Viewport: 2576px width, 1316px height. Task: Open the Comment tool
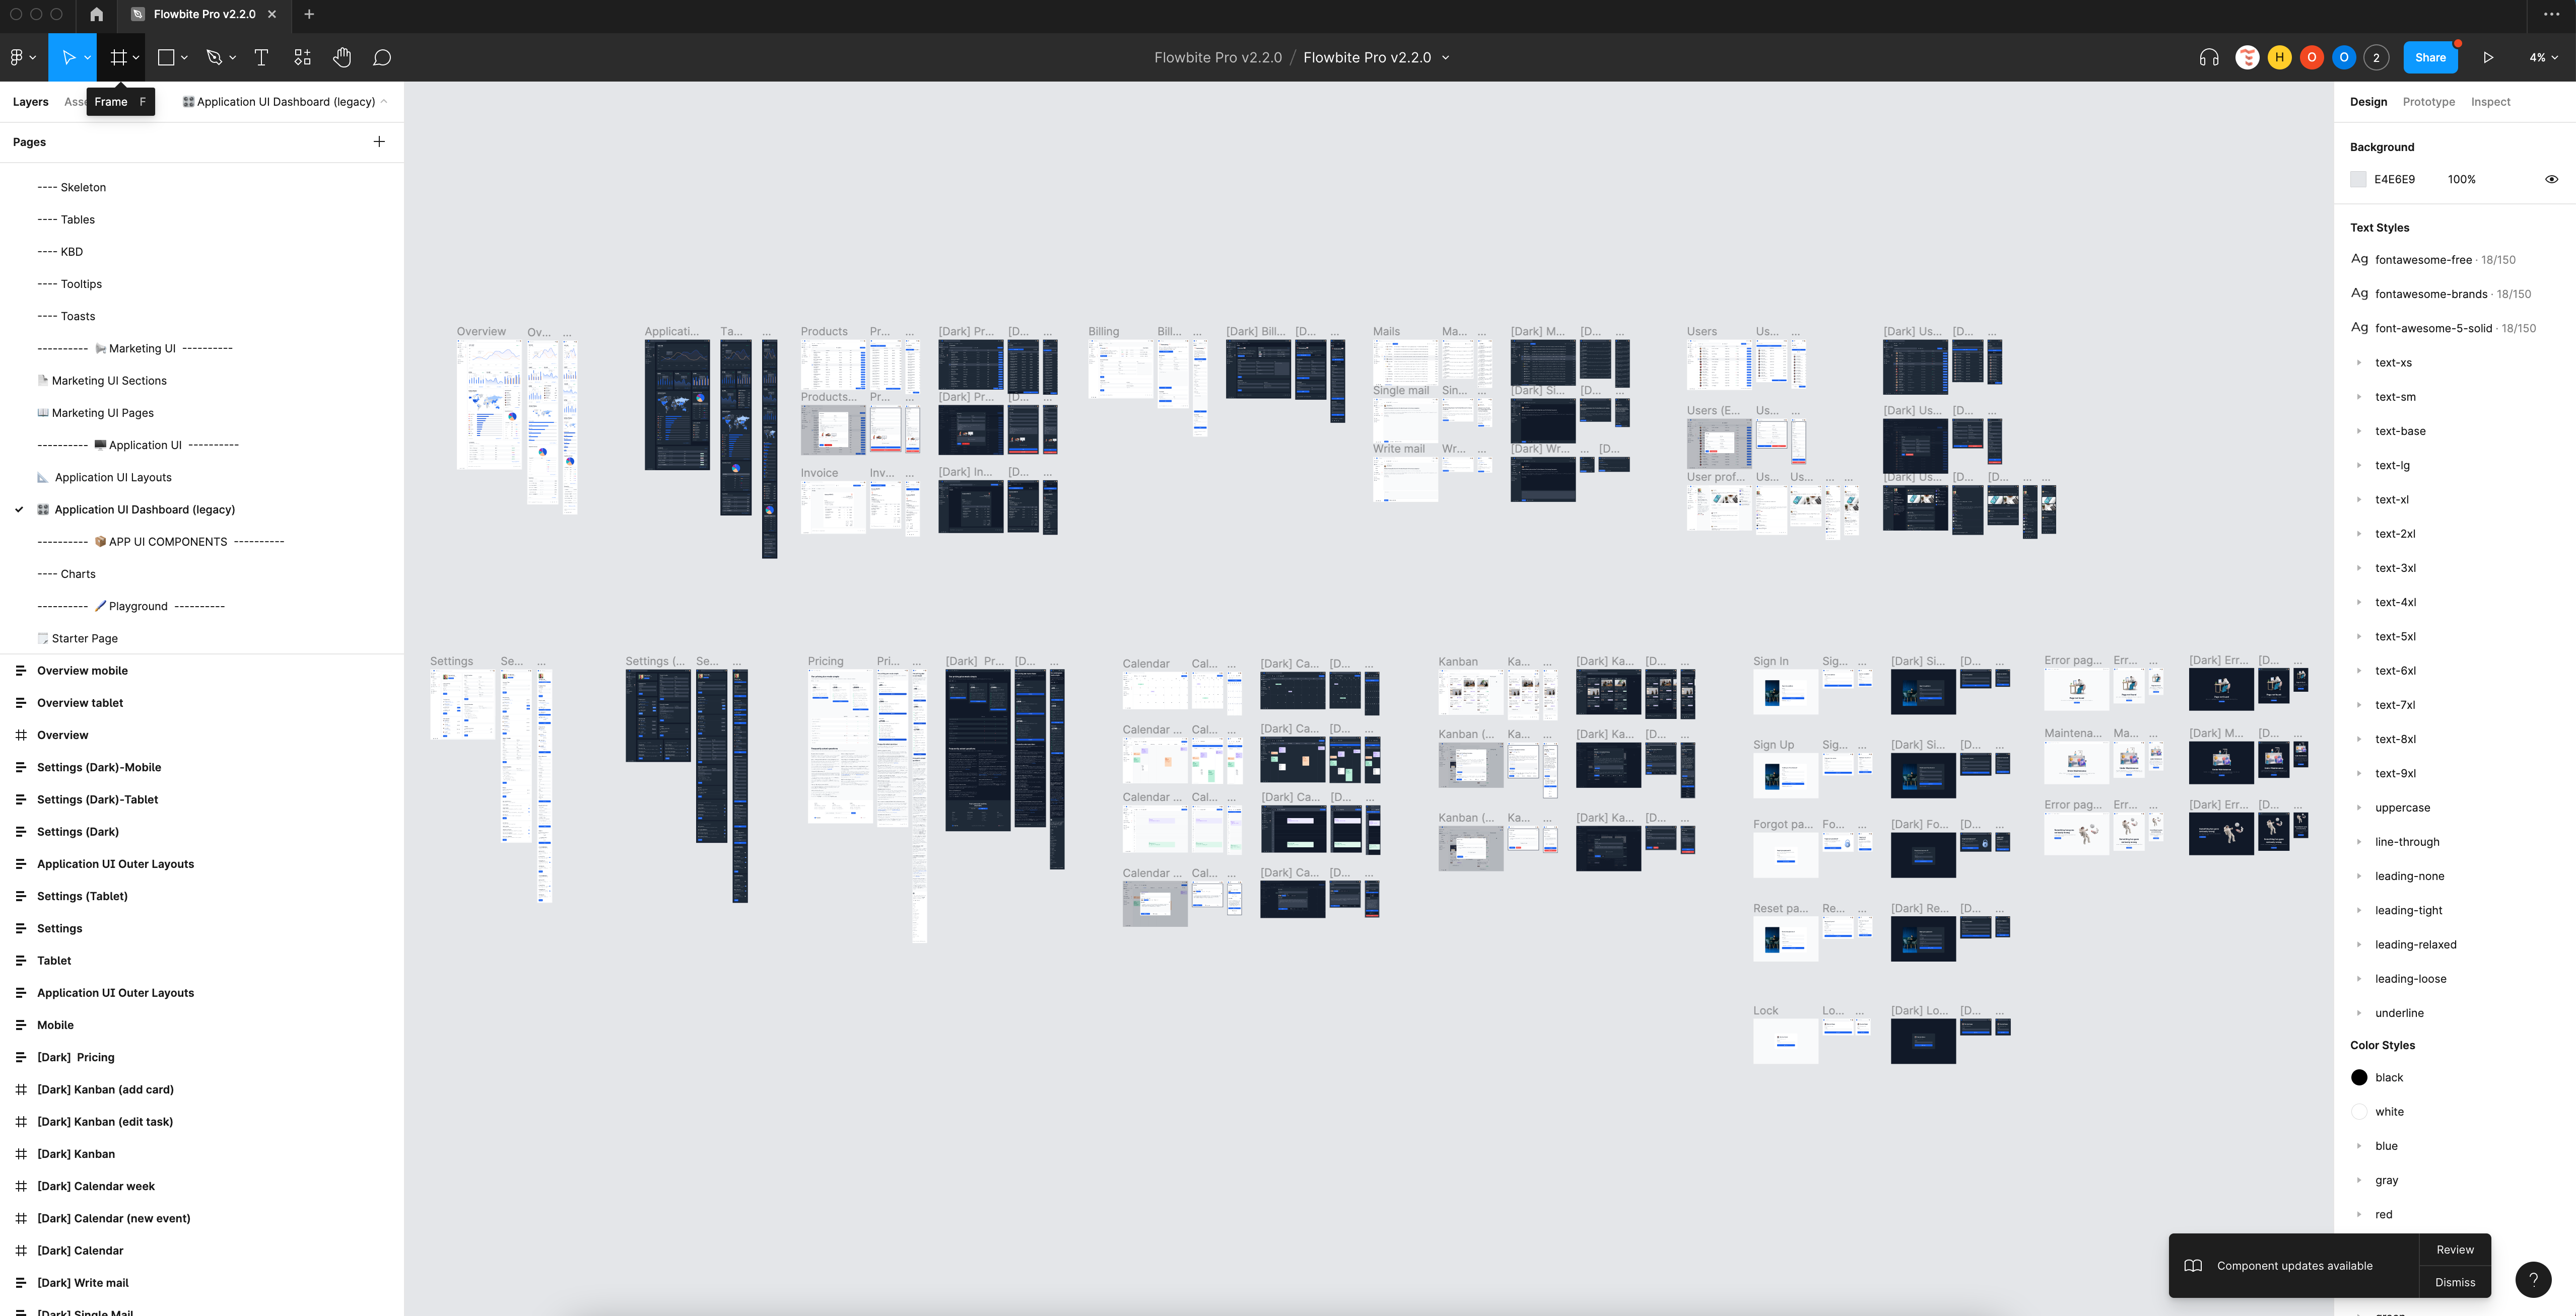point(382,58)
